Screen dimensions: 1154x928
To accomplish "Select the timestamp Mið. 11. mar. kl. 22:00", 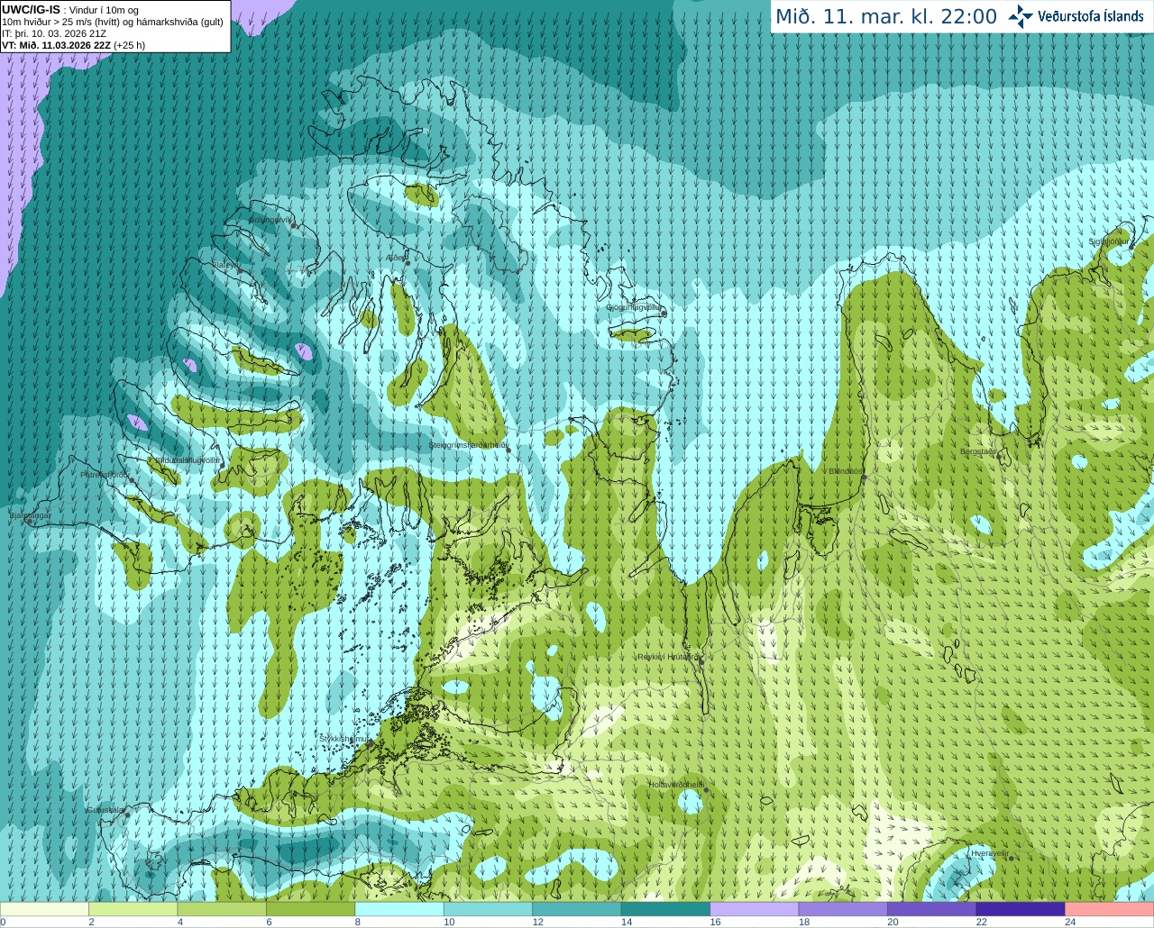I will [x=886, y=16].
